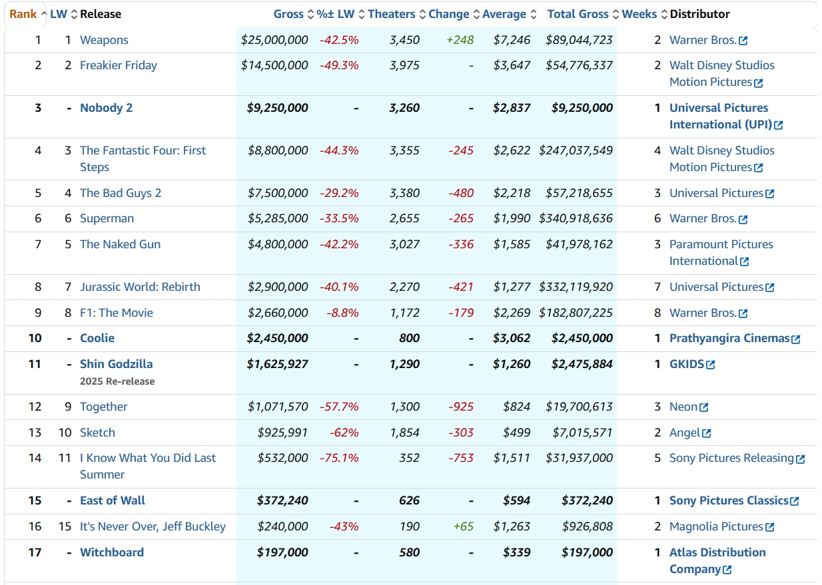This screenshot has width=822, height=585.
Task: Open I Know What You Did Last Summer link
Action: pos(148,467)
